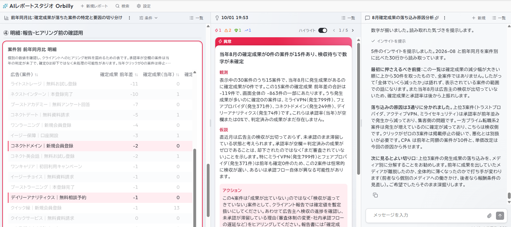This screenshot has width=511, height=227.
Task: Select the コネクトドメイン｜新規会員登録 row
Action: [x=100, y=146]
